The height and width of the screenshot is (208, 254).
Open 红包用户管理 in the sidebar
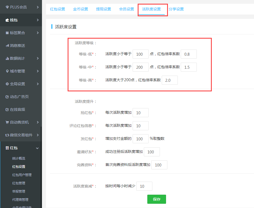(x=22, y=175)
